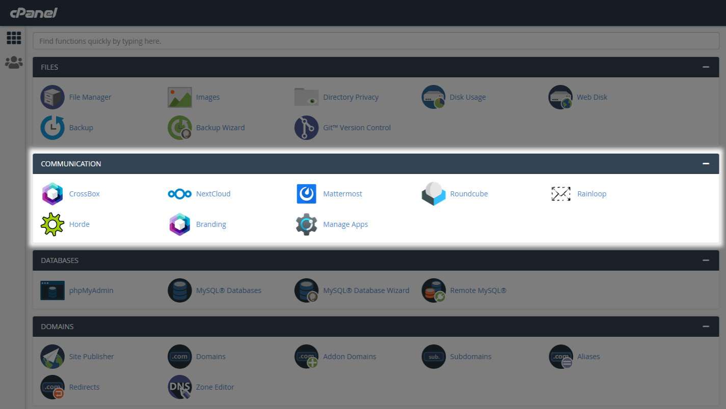Collapse the DOMAINS section
This screenshot has height=409, width=726.
pos(706,326)
